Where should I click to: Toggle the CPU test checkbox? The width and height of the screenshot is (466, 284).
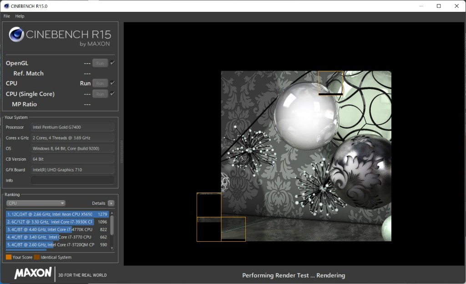[x=112, y=83]
